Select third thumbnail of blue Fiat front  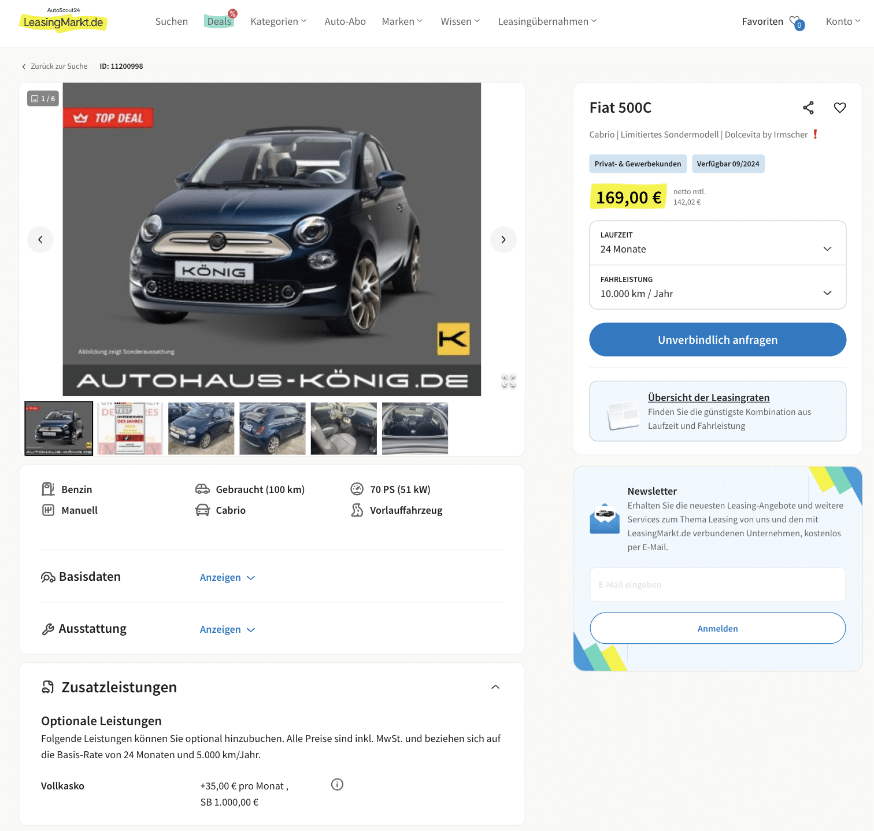coord(201,429)
